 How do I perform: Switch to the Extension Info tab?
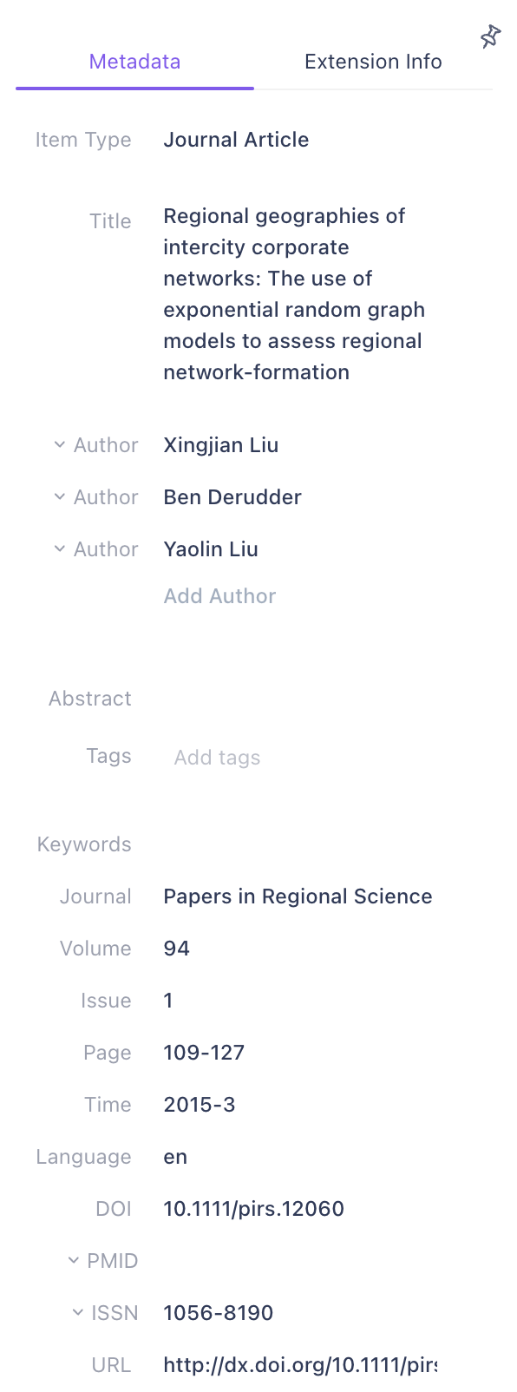coord(373,62)
